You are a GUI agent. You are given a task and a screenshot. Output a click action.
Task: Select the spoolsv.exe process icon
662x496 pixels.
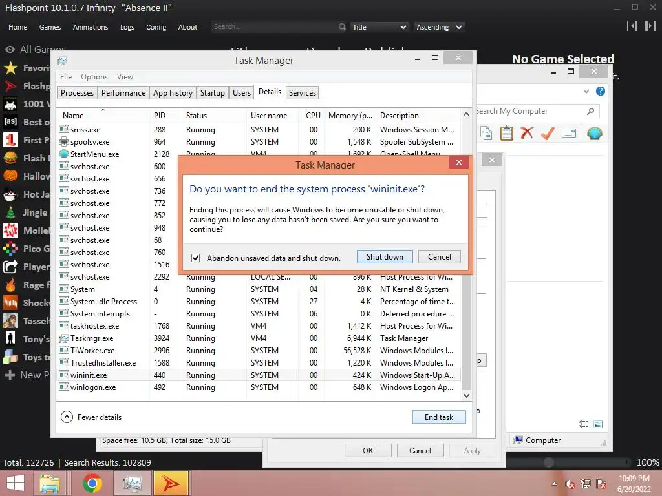coord(64,141)
